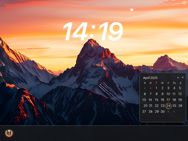The image size is (188, 141).
Task: Click the glowing axe power icon in the panel
Action: tap(9, 133)
